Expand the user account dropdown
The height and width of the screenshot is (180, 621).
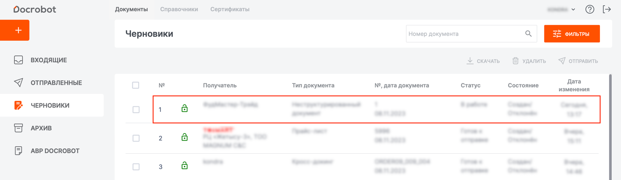(562, 9)
